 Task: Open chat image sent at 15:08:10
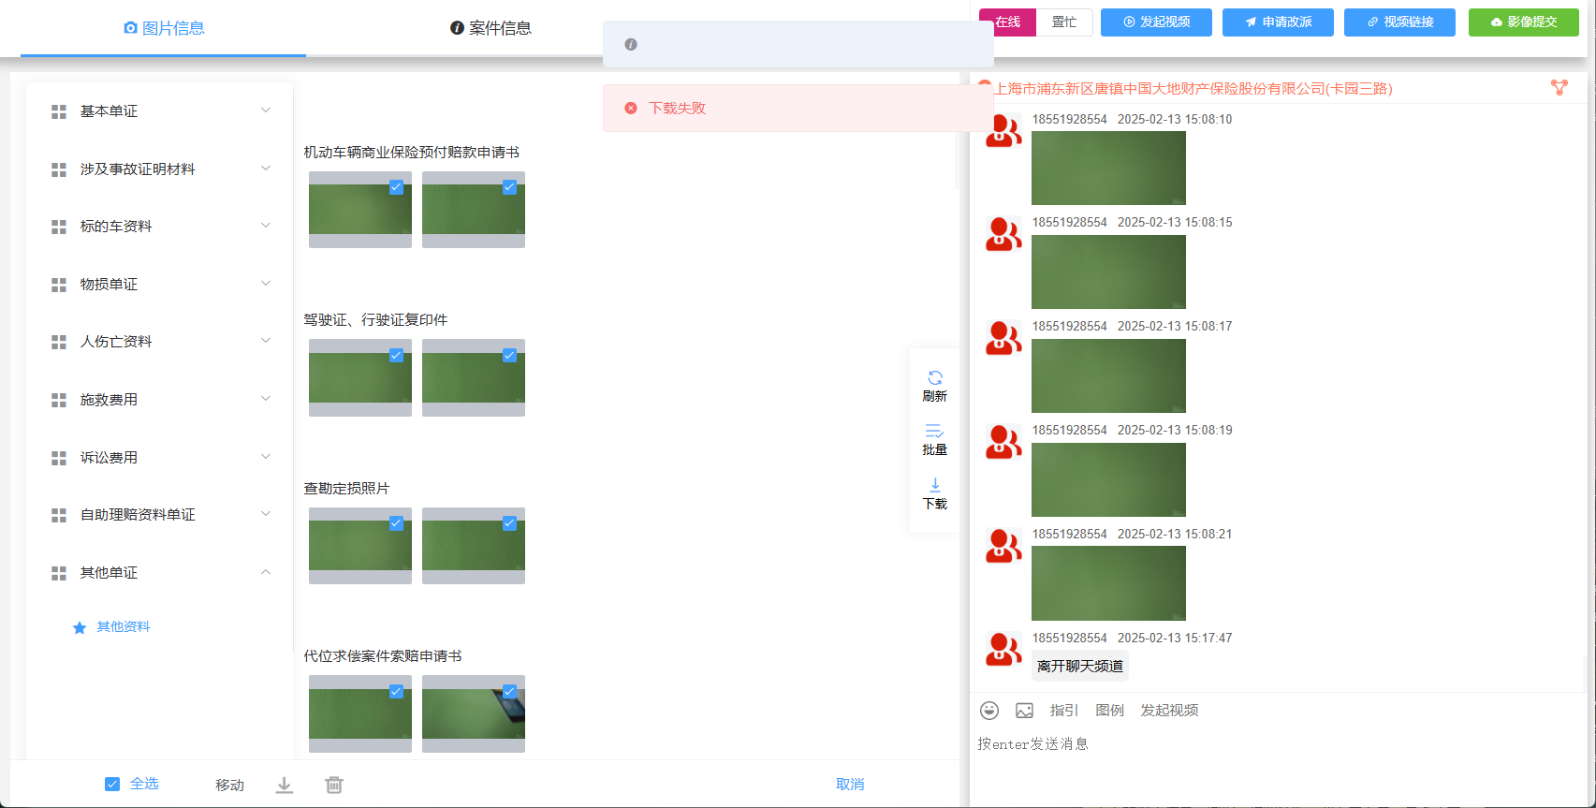pyautogui.click(x=1108, y=168)
